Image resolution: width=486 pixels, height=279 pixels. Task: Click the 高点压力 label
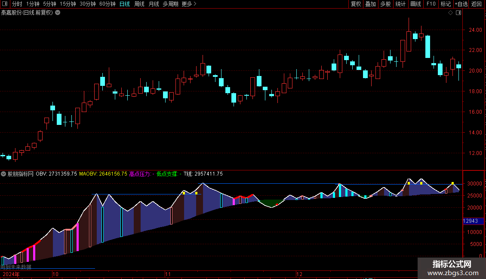point(141,174)
